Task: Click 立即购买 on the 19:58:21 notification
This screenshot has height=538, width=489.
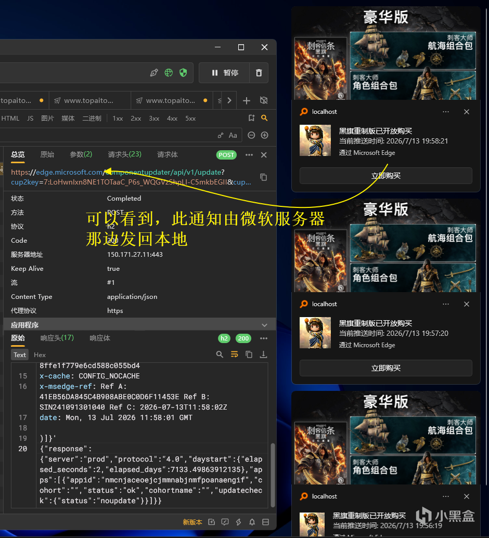Action: tap(385, 176)
